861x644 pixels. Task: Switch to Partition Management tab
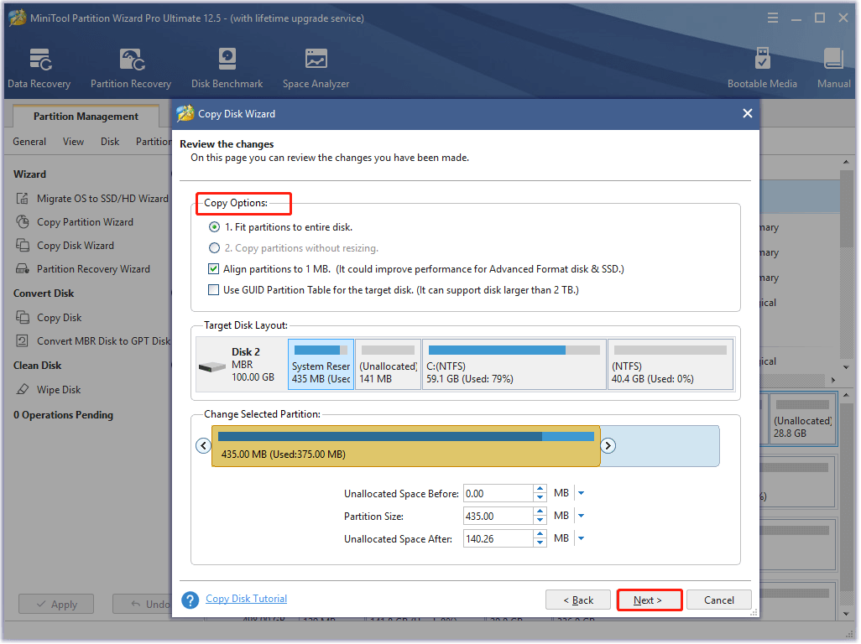tap(86, 117)
